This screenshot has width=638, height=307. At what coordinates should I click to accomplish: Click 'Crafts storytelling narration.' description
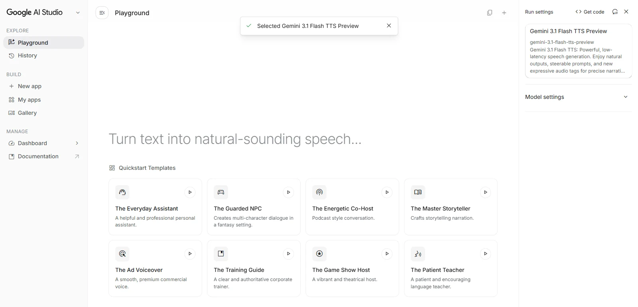click(x=442, y=218)
